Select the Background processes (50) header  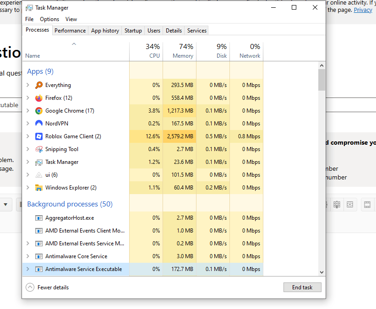tap(70, 204)
